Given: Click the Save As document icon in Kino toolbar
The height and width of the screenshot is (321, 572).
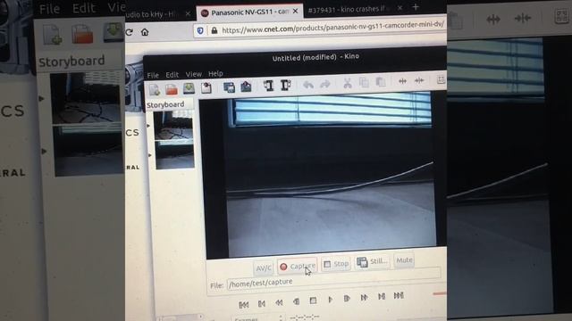Looking at the screenshot, I should (x=206, y=87).
